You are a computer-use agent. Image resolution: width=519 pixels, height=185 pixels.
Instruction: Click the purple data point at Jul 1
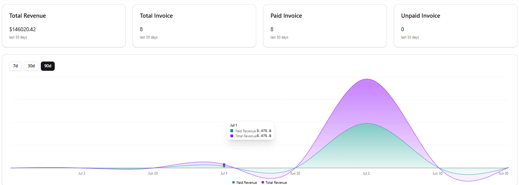[224, 164]
